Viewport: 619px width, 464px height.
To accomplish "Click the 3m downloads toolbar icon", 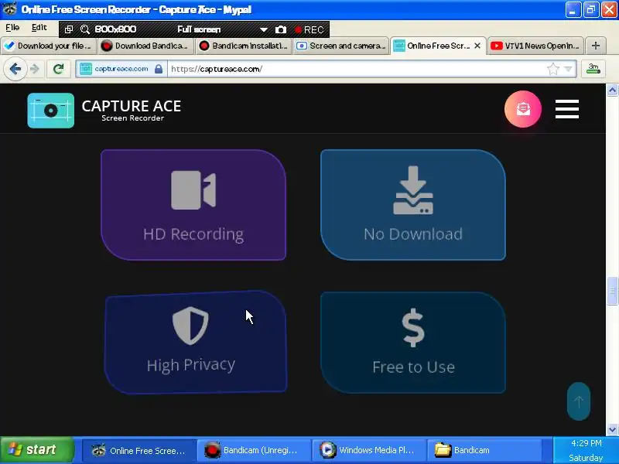I will click(593, 69).
